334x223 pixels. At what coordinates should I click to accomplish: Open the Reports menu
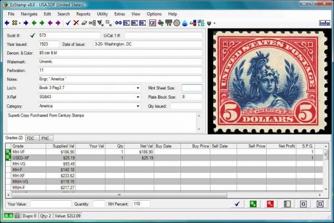pos(83,13)
